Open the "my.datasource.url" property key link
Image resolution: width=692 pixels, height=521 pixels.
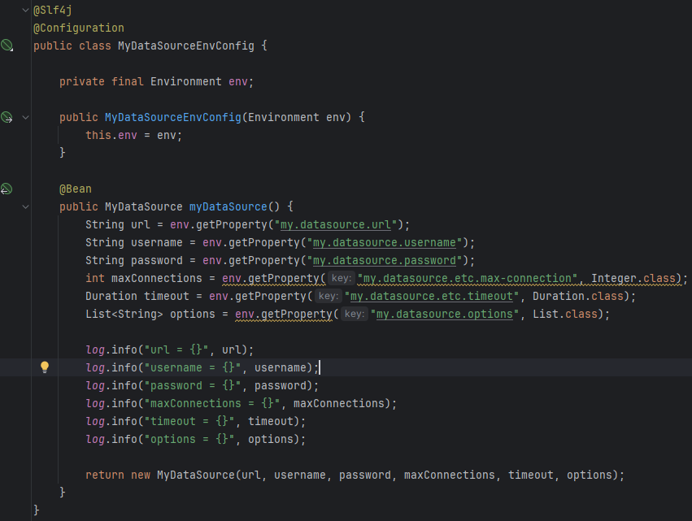pyautogui.click(x=335, y=224)
